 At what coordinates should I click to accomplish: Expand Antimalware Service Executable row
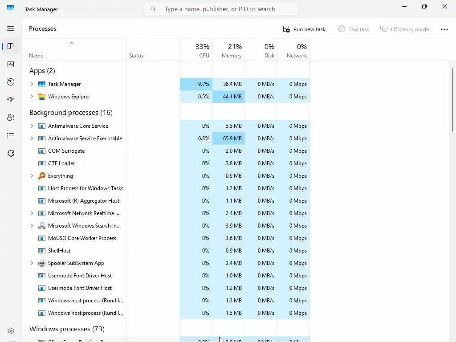(x=32, y=138)
